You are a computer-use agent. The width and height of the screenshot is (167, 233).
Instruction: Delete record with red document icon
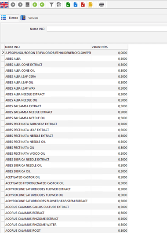coord(83,5)
